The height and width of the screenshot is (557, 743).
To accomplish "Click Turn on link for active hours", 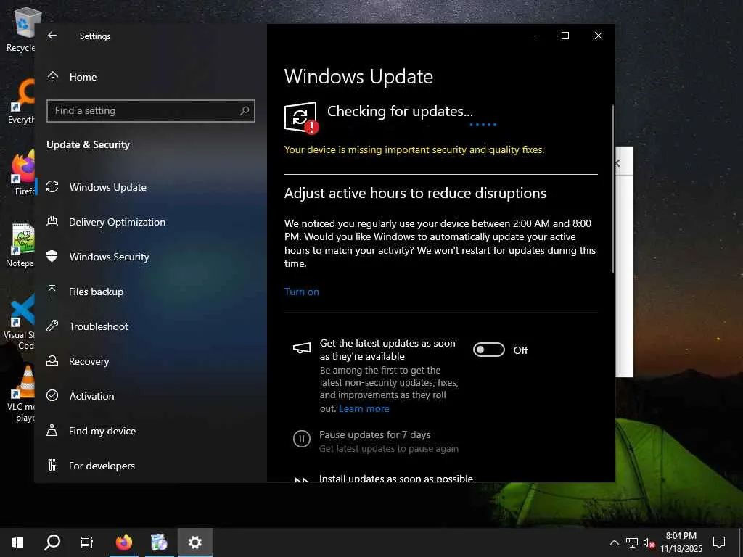I will click(x=301, y=292).
